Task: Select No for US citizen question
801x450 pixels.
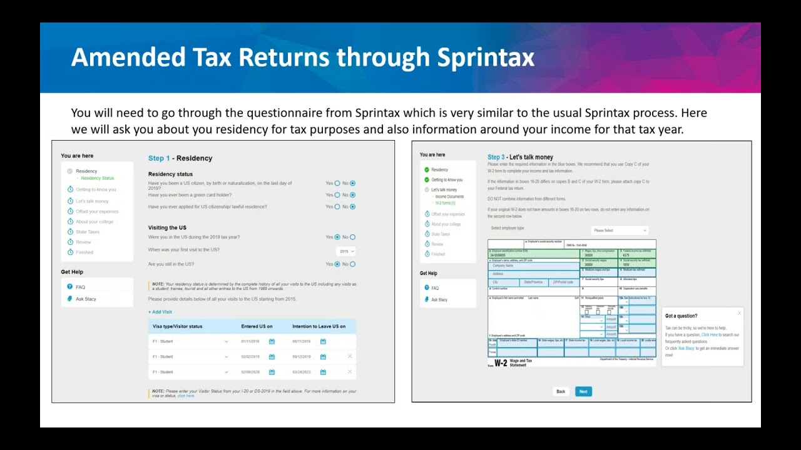Action: tap(353, 183)
